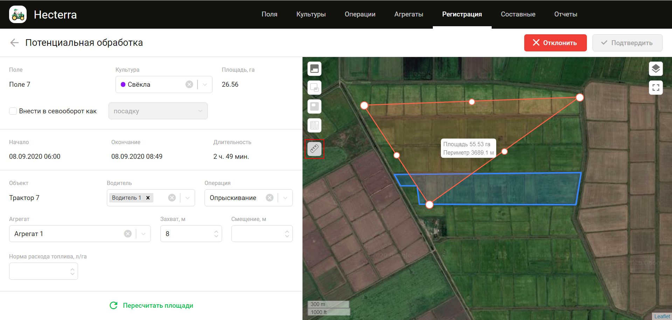The width and height of the screenshot is (672, 320).
Task: Click the Hecterra tractor logo
Action: (18, 14)
